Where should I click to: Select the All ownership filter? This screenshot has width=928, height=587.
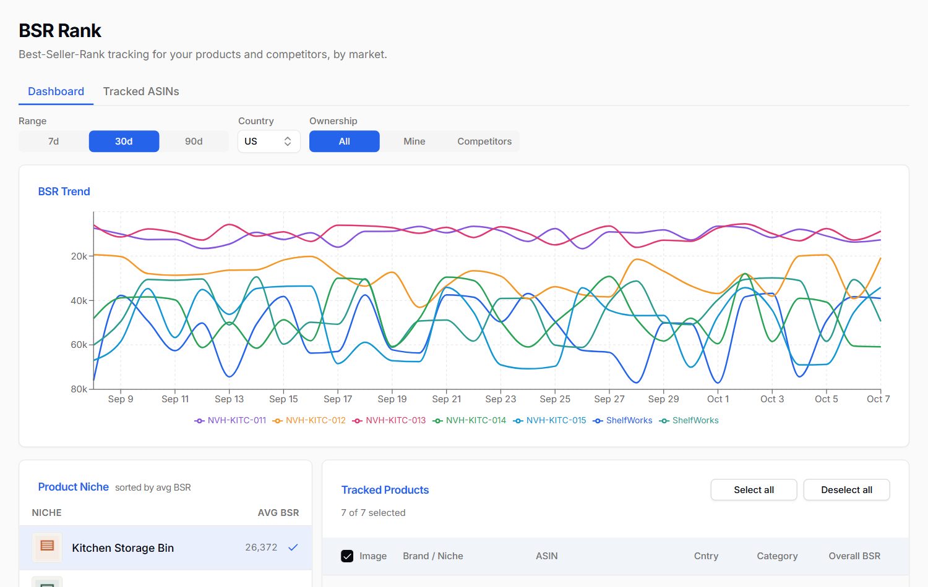pos(345,141)
